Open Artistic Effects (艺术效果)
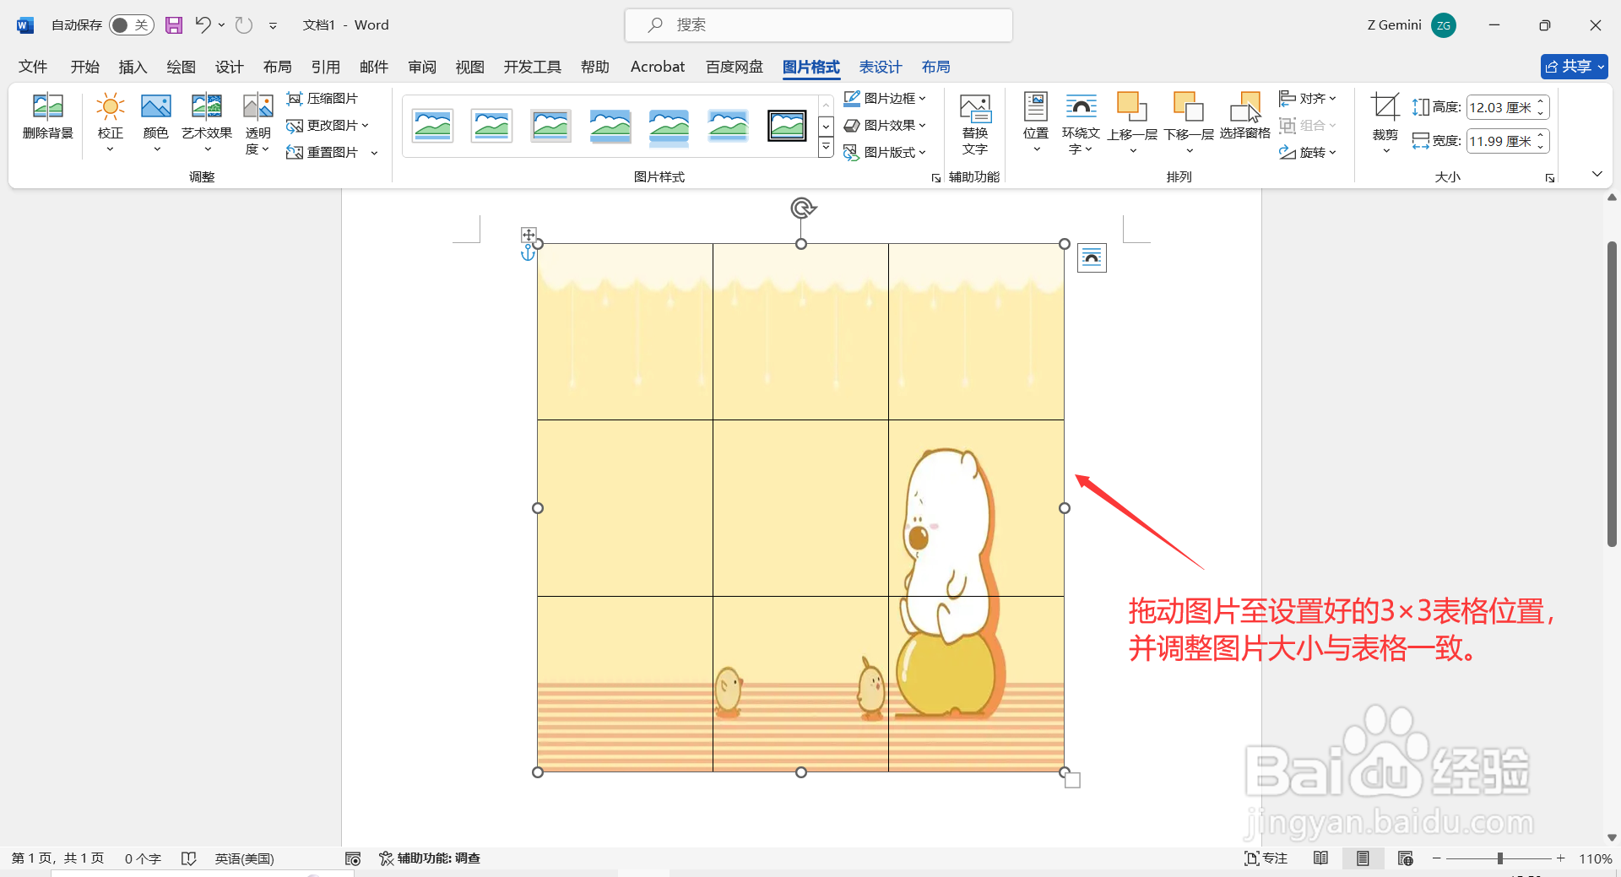Viewport: 1621px width, 877px height. tap(207, 121)
